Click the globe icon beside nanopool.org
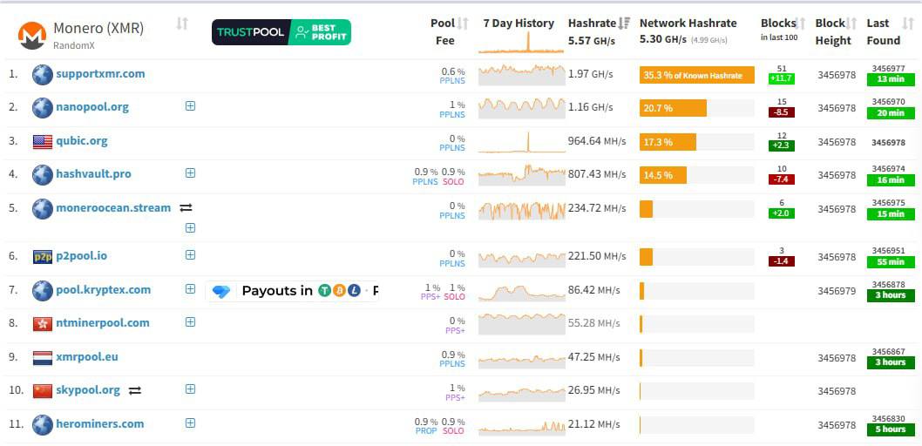The width and height of the screenshot is (922, 446). click(43, 107)
